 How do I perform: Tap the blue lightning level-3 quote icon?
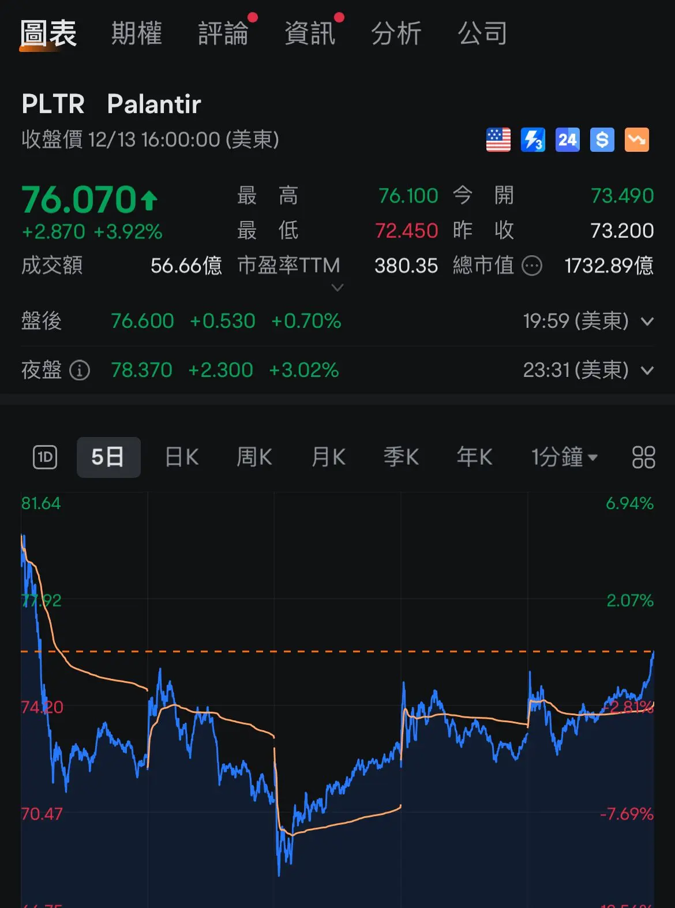coord(533,140)
